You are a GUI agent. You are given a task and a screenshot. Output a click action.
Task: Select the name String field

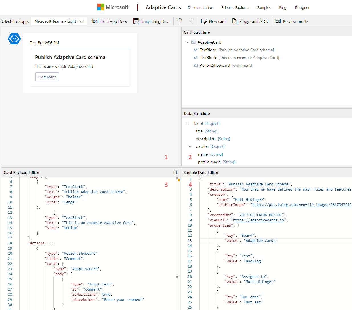[x=210, y=154]
